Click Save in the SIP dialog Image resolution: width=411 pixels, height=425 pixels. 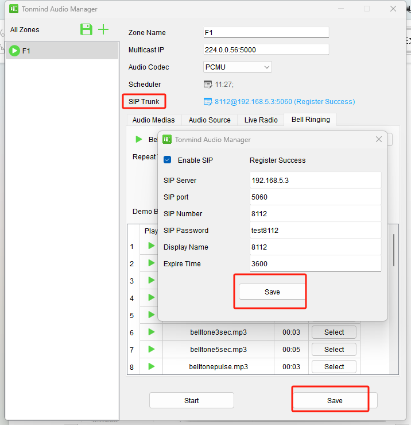(272, 292)
